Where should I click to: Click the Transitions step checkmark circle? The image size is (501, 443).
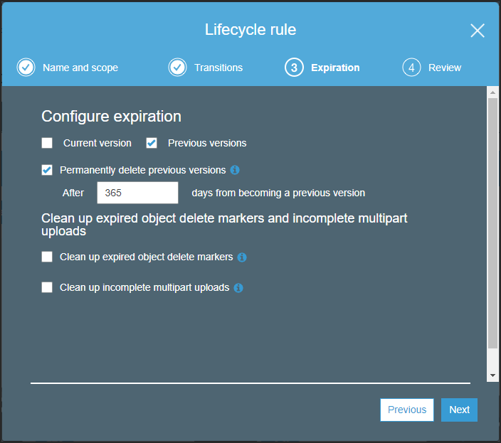pos(177,68)
